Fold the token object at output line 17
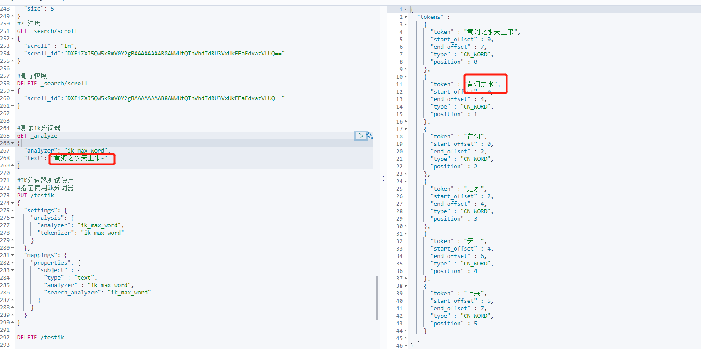Screen dimensions: 701x349 coord(406,129)
